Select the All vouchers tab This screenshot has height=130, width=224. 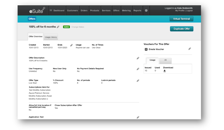point(165,60)
